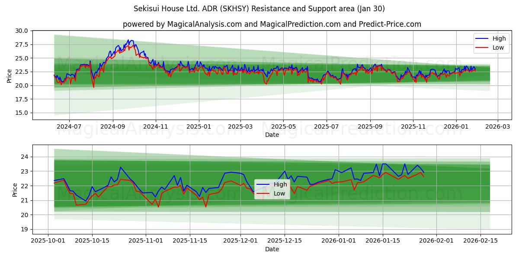Click top chart x-axis label '2025-11'

click(x=413, y=127)
